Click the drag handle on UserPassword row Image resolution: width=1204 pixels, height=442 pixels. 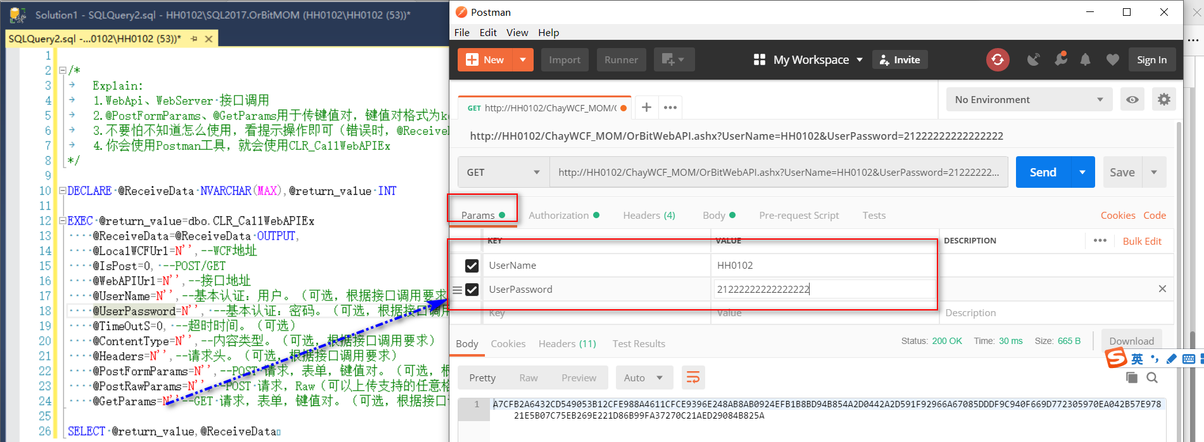tap(456, 290)
